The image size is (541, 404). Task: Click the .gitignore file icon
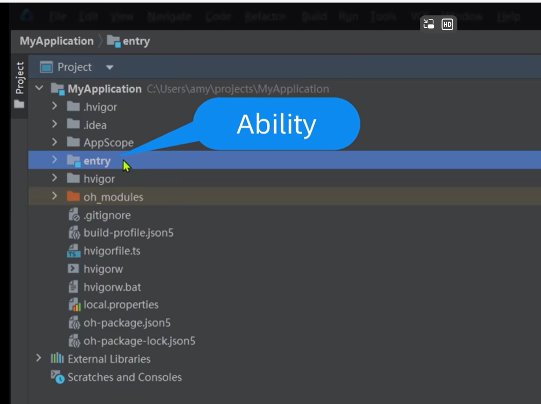[x=74, y=215]
